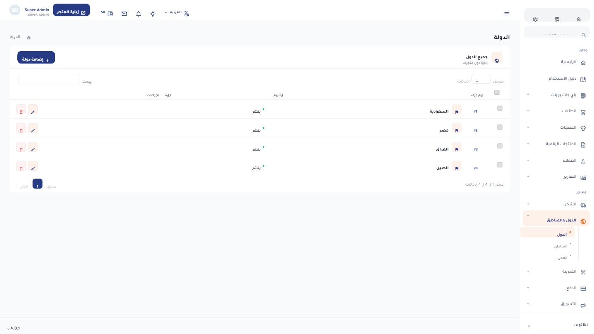Expand the المنتجات sidebar menu
The height and width of the screenshot is (334, 594).
(x=556, y=128)
